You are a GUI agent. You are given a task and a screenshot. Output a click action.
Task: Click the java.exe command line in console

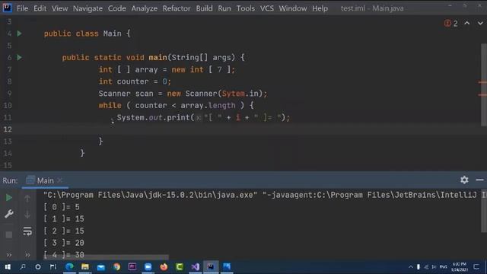click(x=265, y=195)
